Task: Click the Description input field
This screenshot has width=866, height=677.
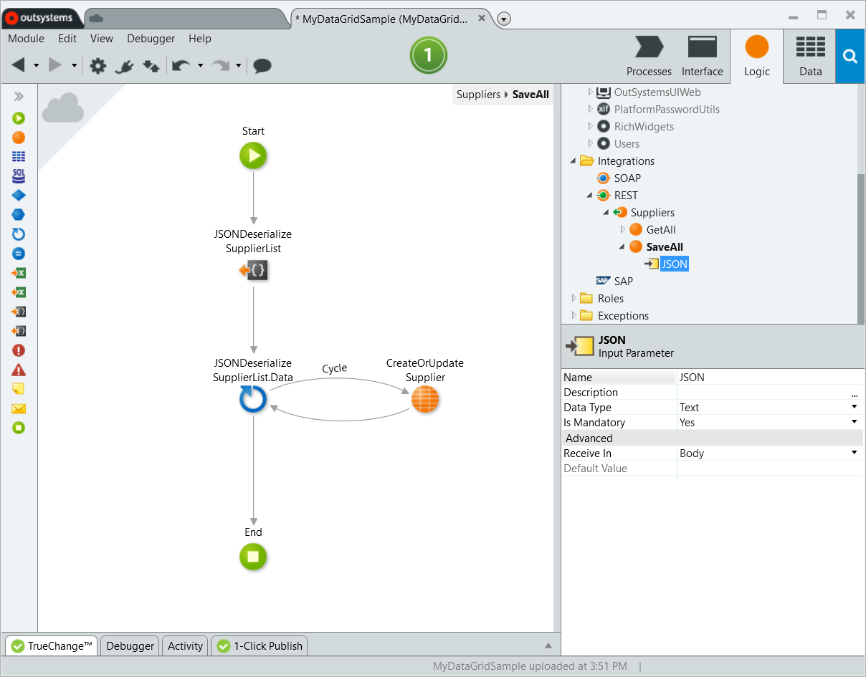Action: tap(763, 393)
